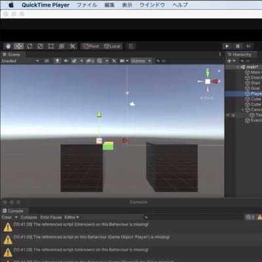Select the Rotate tool
This screenshot has width=262, height=262.
pyautogui.click(x=29, y=47)
